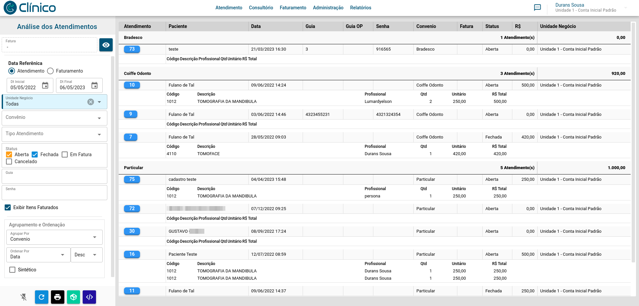
Task: Expand the Convênio dropdown
Action: point(99,118)
